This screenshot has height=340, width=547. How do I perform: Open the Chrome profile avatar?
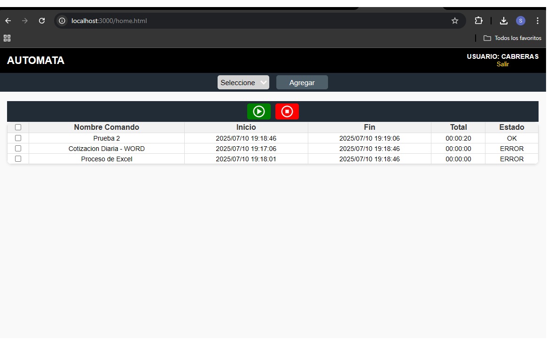click(521, 21)
